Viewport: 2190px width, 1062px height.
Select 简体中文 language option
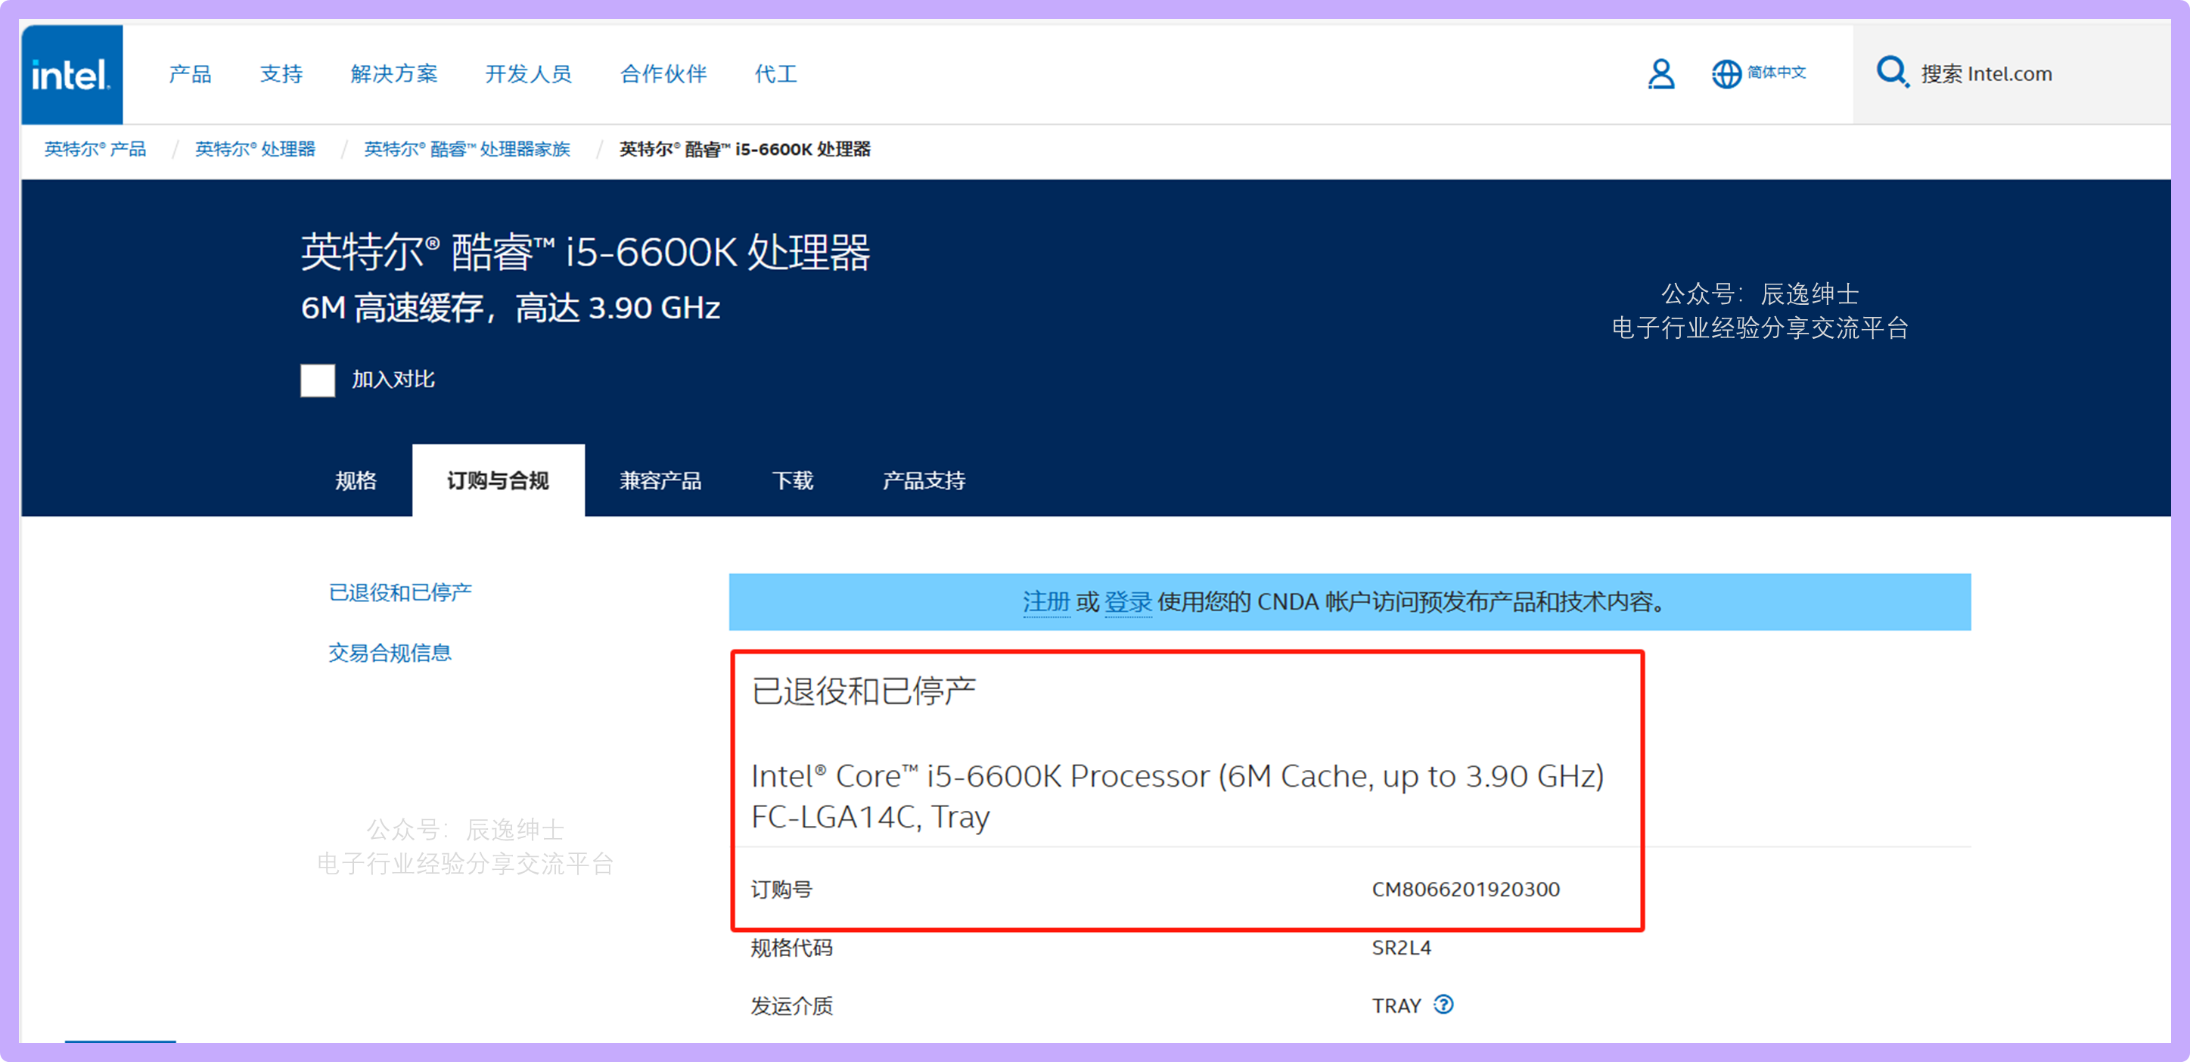(x=1776, y=73)
